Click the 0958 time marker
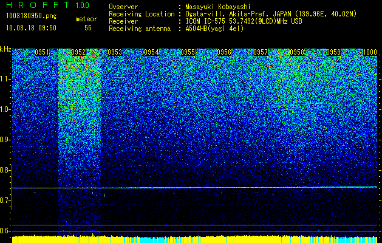Screen dimensions: 382x243 pos(297,52)
